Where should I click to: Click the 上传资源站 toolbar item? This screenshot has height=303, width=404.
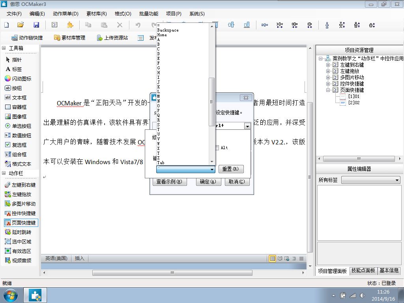click(x=112, y=38)
